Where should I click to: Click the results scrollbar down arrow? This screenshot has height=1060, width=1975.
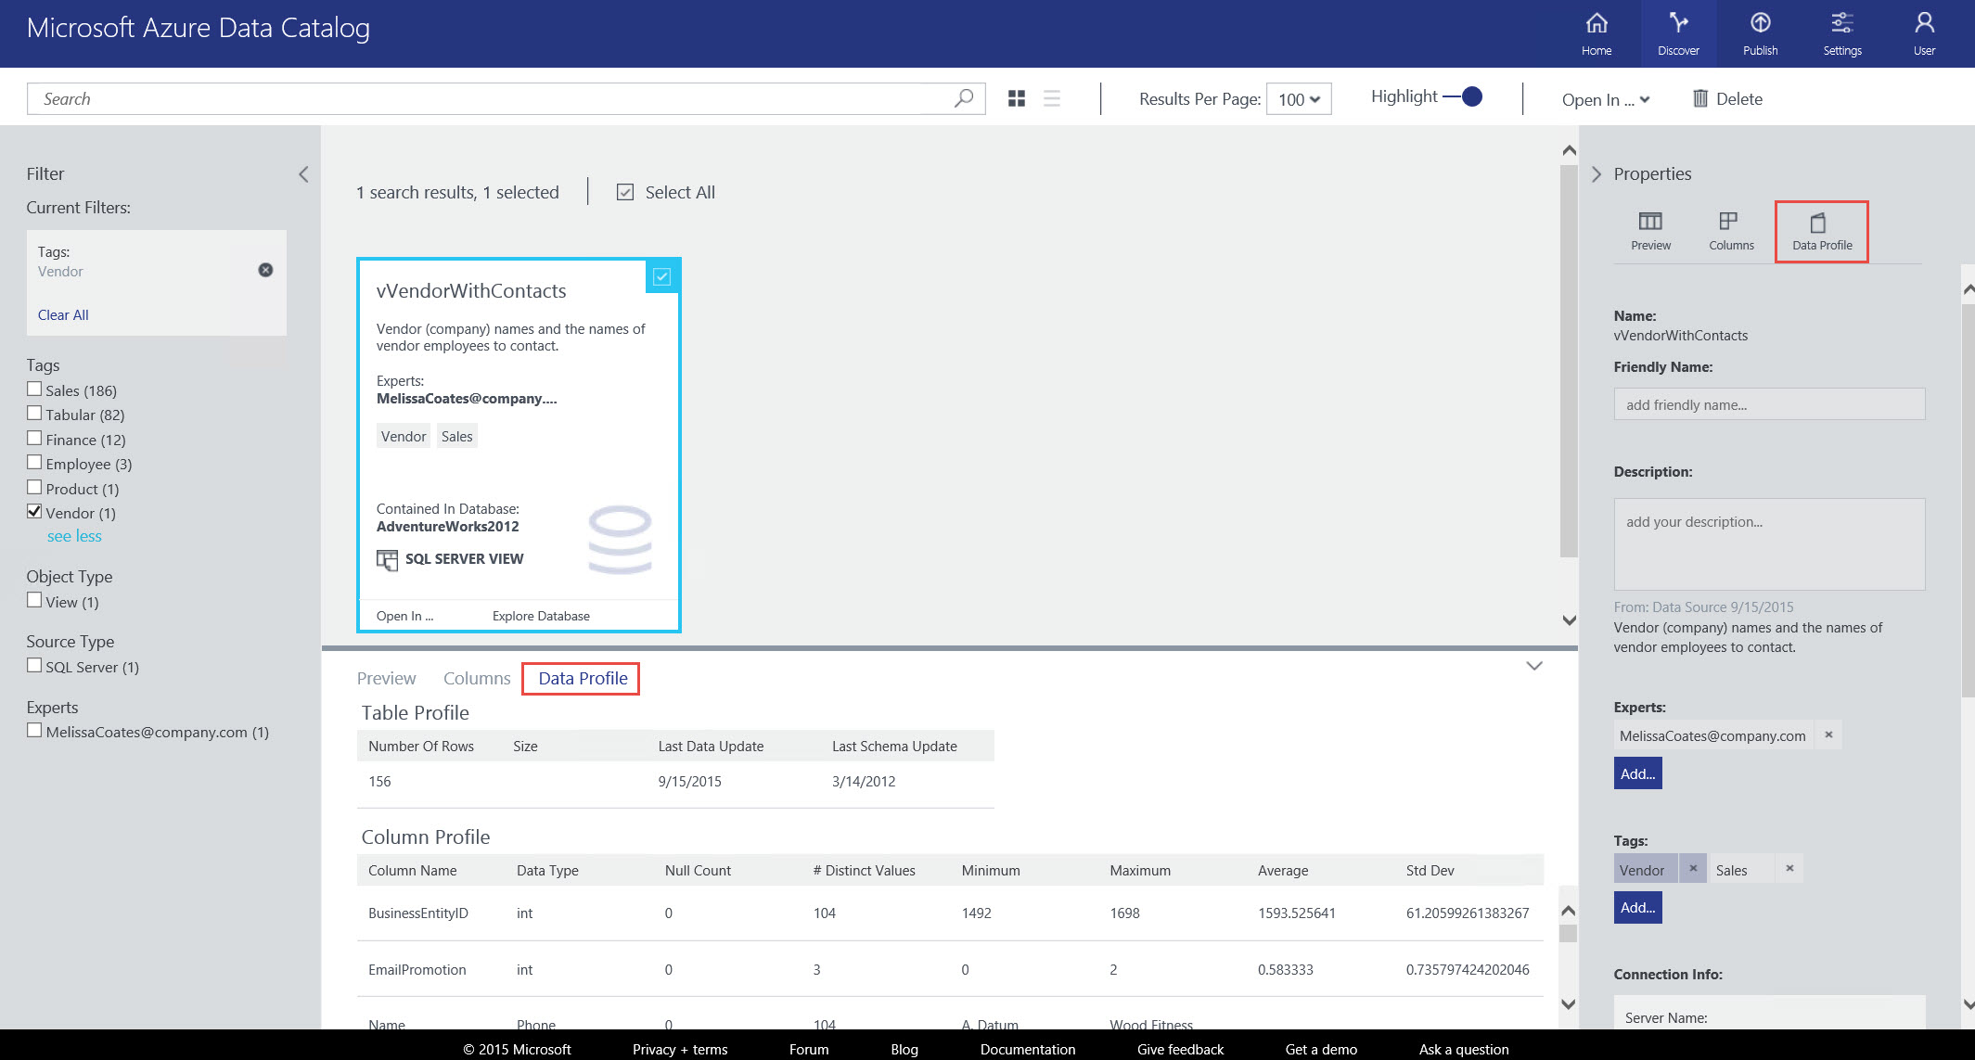coord(1569,619)
